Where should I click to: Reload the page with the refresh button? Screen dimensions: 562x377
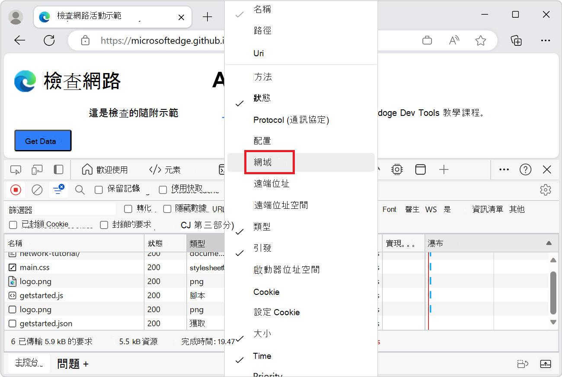[49, 40]
